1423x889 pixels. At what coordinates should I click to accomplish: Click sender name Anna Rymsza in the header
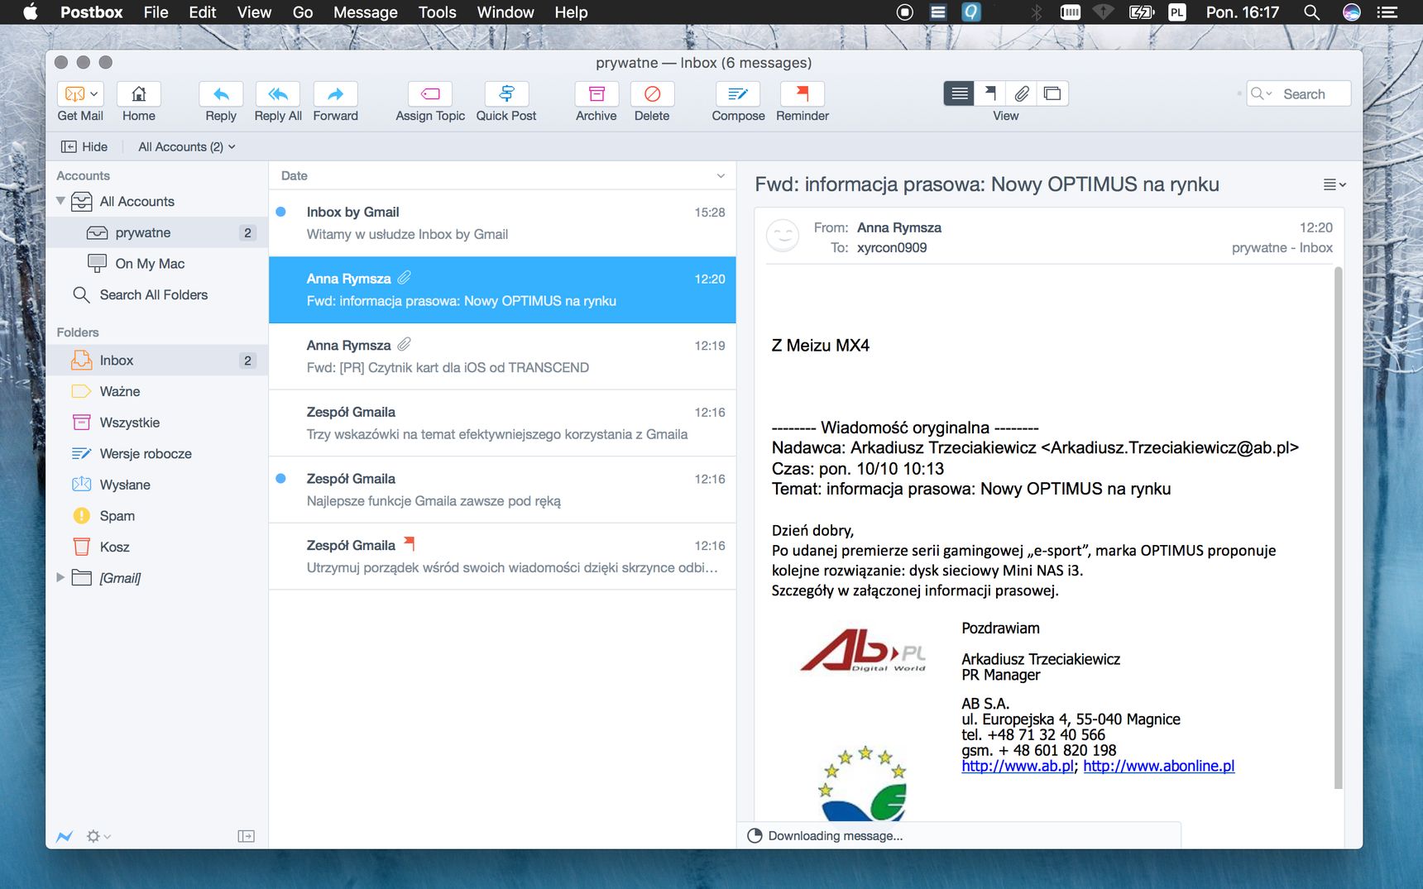(899, 227)
